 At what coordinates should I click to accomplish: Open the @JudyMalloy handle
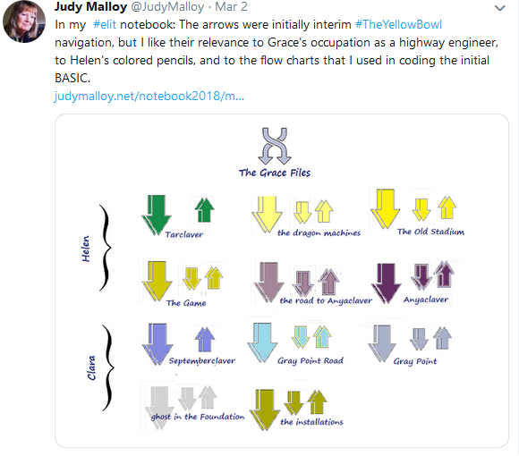[167, 6]
